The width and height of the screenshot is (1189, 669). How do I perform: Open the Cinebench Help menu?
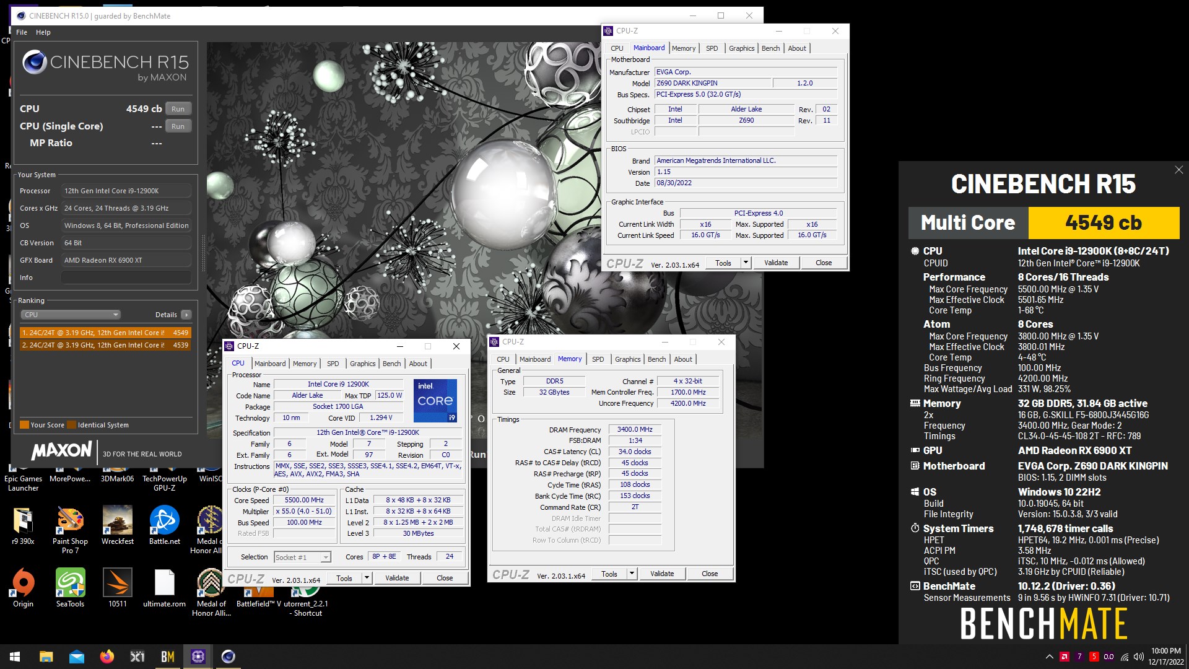[43, 32]
